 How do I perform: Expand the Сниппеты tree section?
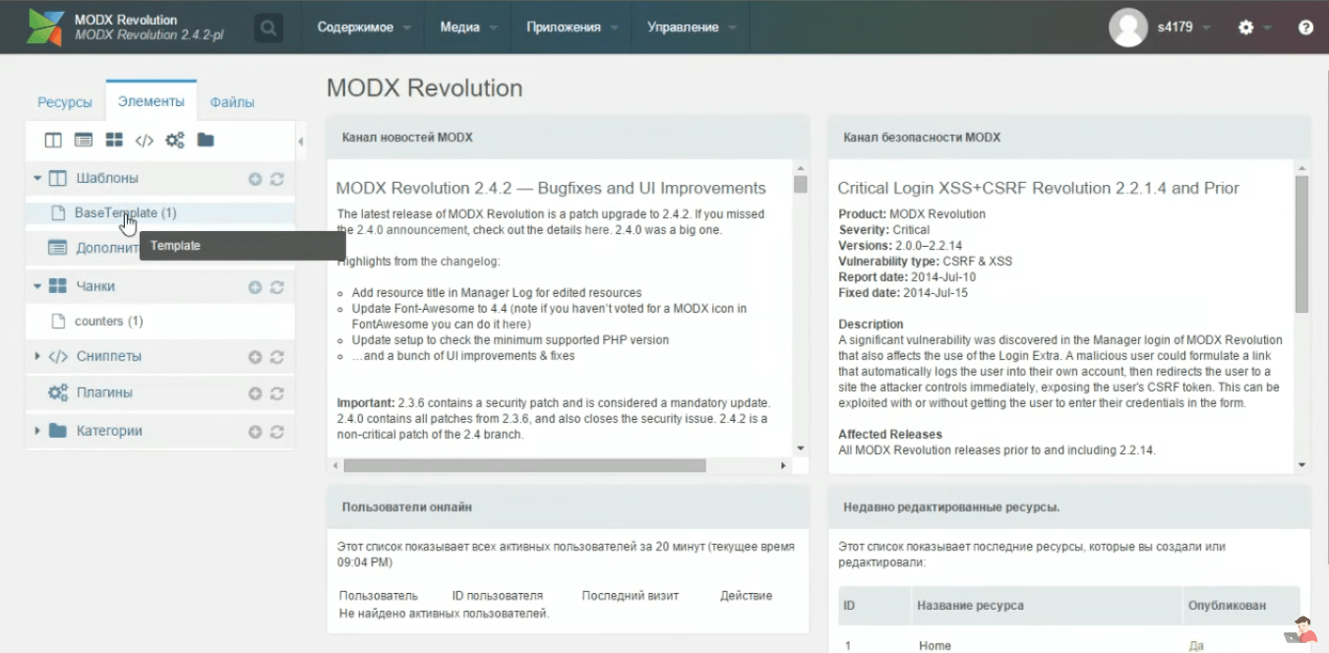click(x=37, y=356)
